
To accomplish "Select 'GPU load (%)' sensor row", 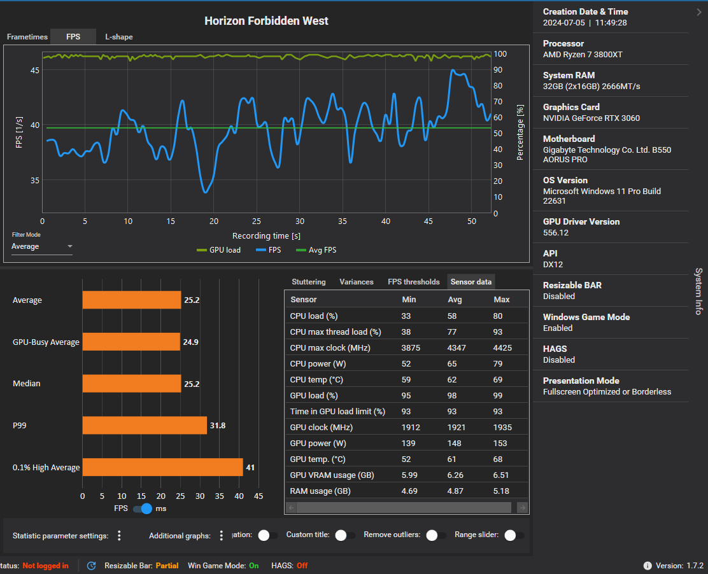I will point(406,395).
